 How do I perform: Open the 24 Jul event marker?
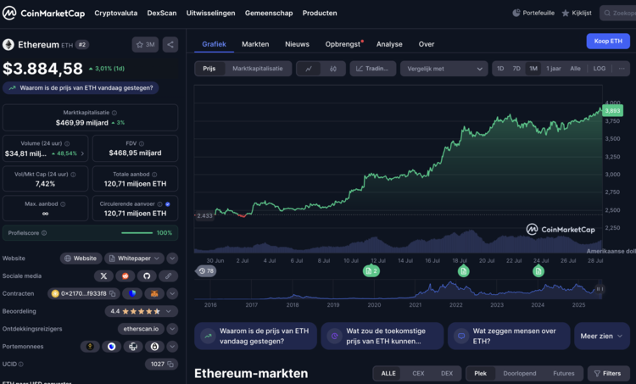[538, 271]
